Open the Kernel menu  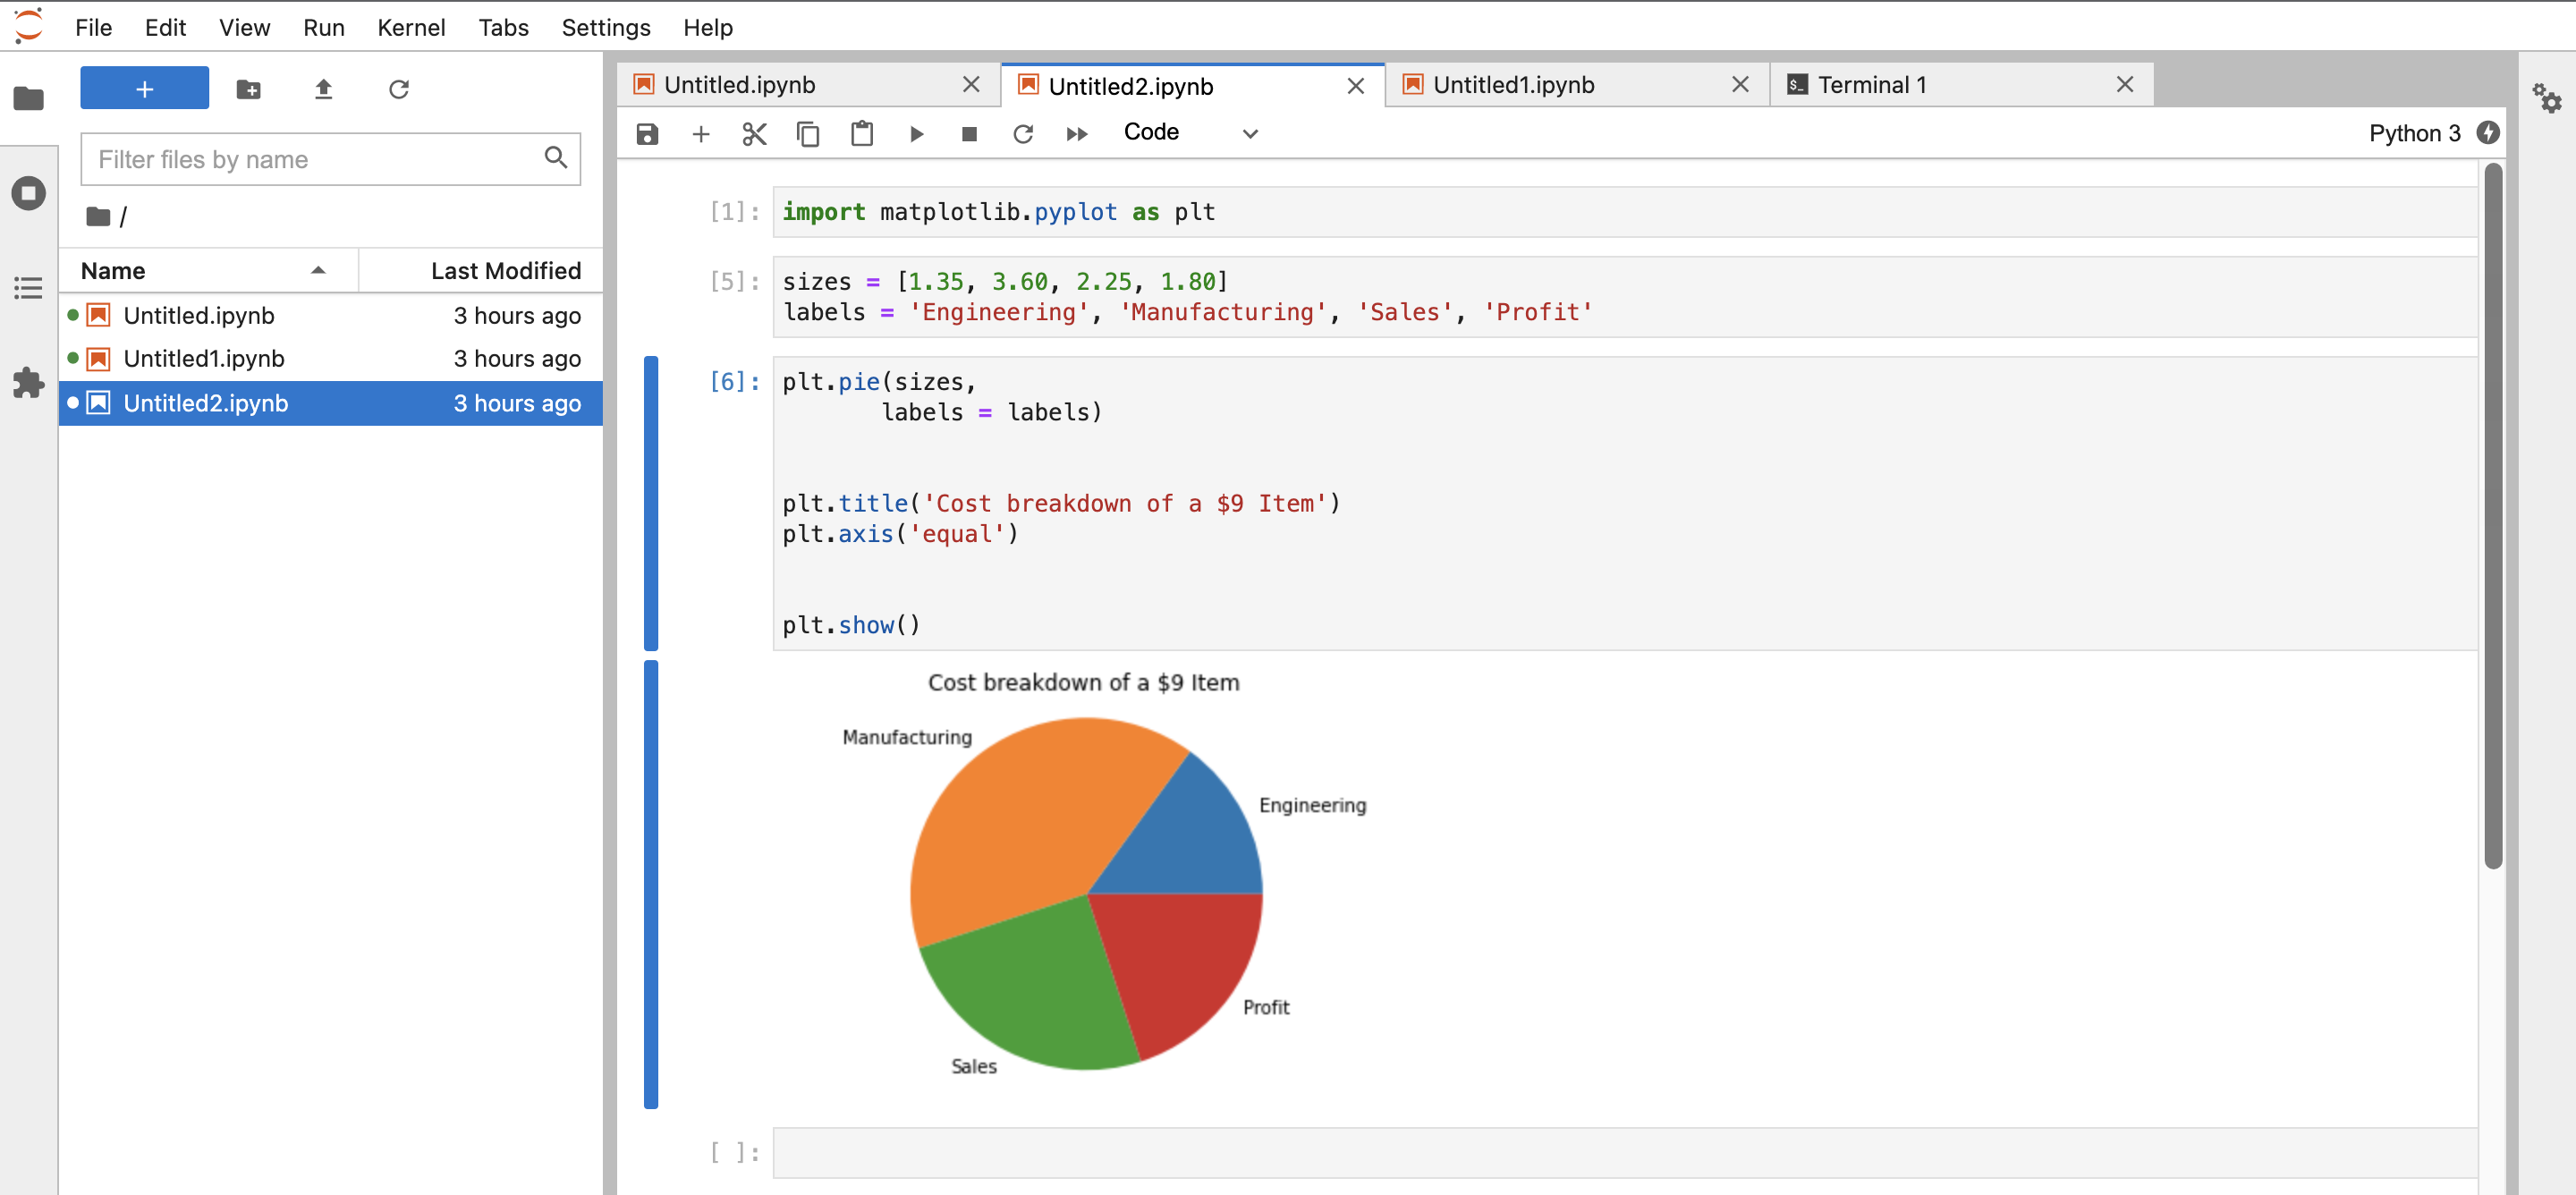click(411, 27)
